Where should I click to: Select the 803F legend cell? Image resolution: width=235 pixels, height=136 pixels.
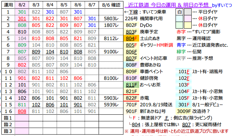point(131,32)
